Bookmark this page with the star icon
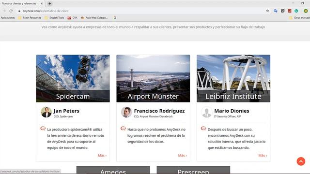Viewport: 310px width, 174px height. (x=267, y=11)
